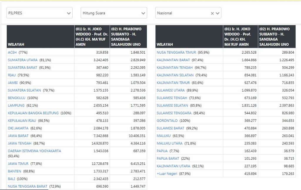Viewport: 301px width, 190px height.
Task: Click the left table WILAYAH column header
Action: (x=41, y=36)
